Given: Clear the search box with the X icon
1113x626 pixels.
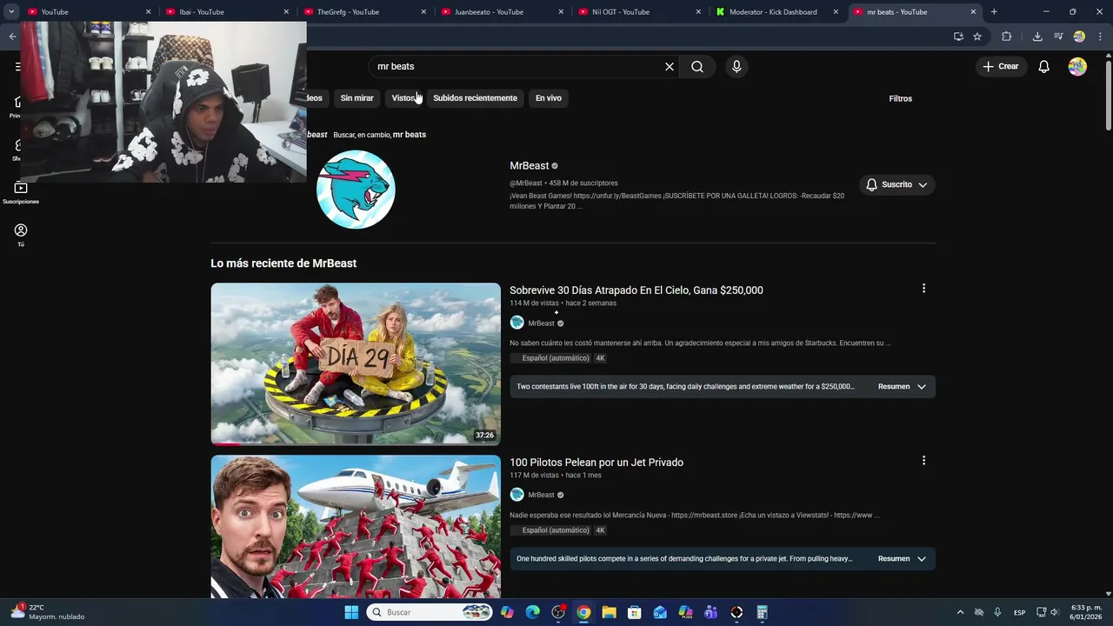Looking at the screenshot, I should (670, 67).
